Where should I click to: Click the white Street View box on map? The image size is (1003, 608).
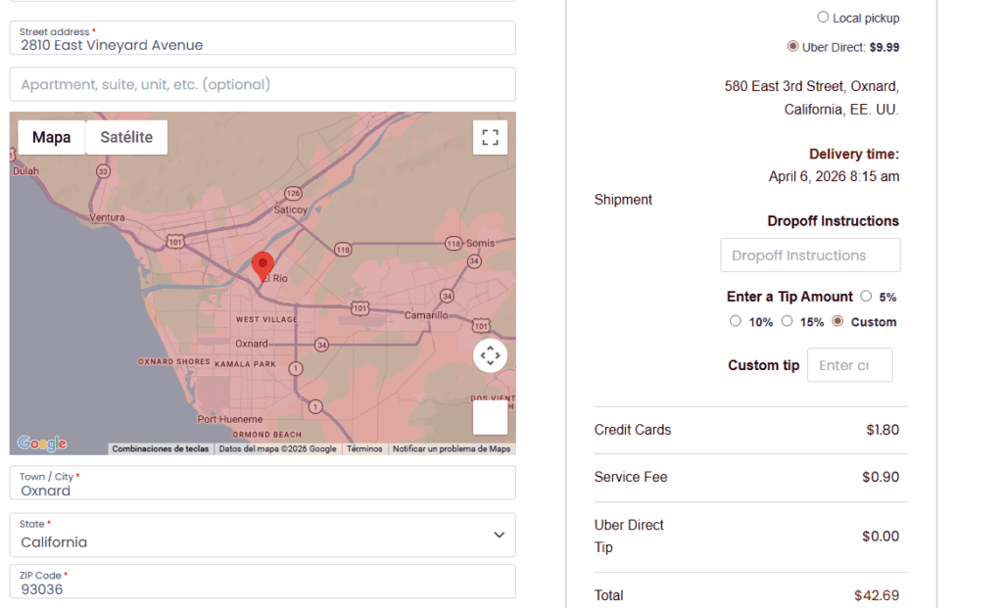pyautogui.click(x=490, y=417)
